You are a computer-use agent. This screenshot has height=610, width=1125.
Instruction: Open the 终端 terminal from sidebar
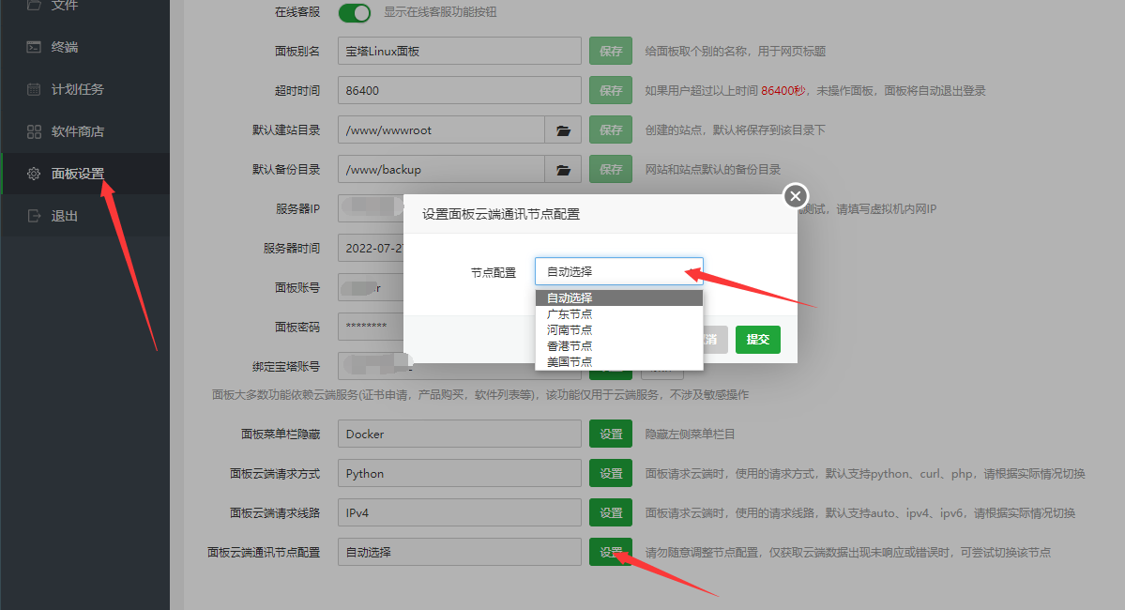pyautogui.click(x=56, y=47)
